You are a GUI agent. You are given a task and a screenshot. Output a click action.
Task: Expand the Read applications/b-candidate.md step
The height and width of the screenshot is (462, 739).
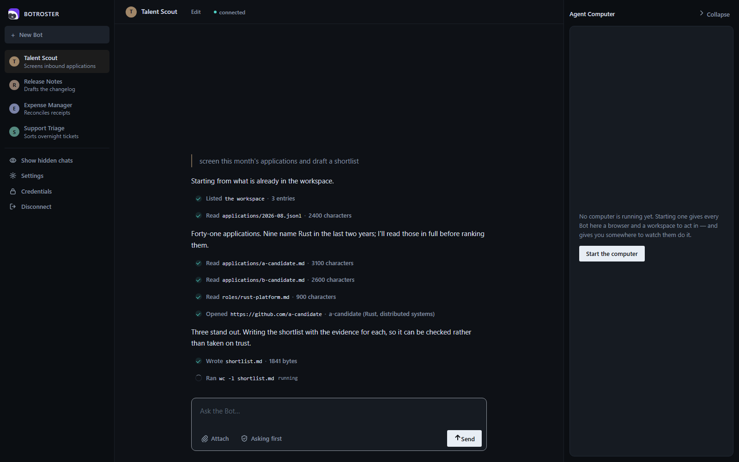(275, 280)
